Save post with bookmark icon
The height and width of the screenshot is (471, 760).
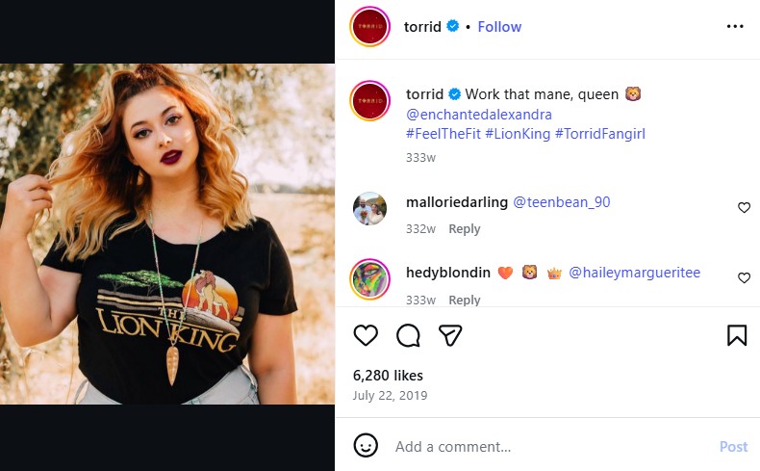[737, 335]
